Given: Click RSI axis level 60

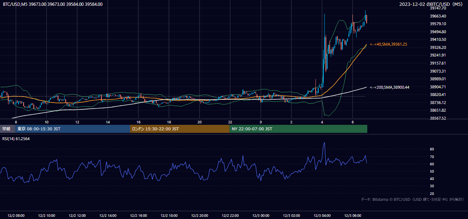Looking at the screenshot, I should [x=432, y=164].
